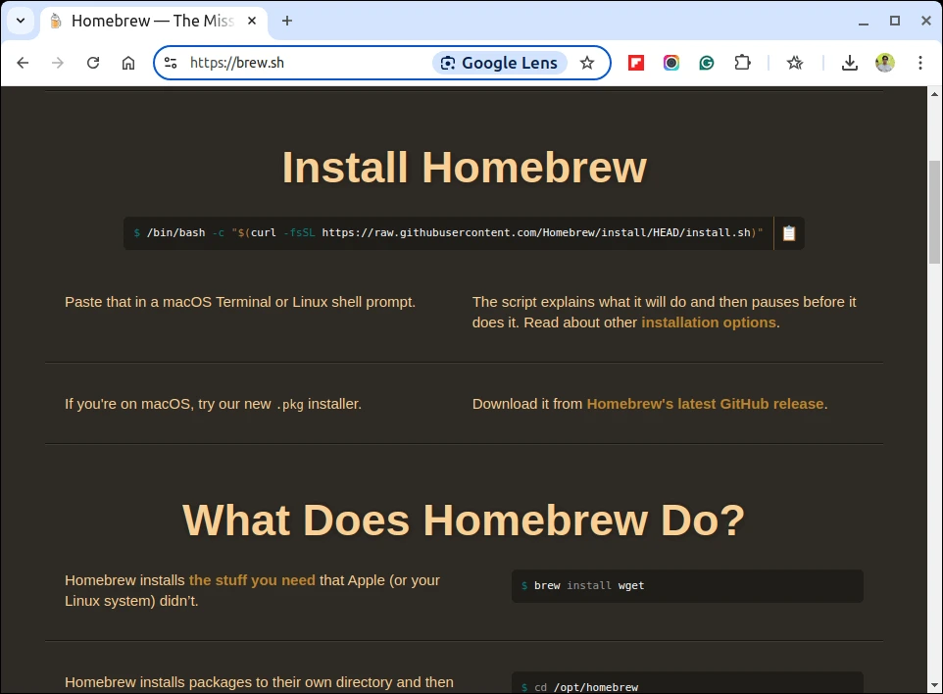Expand the tab search dropdown
Viewport: 943px width, 694px height.
click(21, 21)
